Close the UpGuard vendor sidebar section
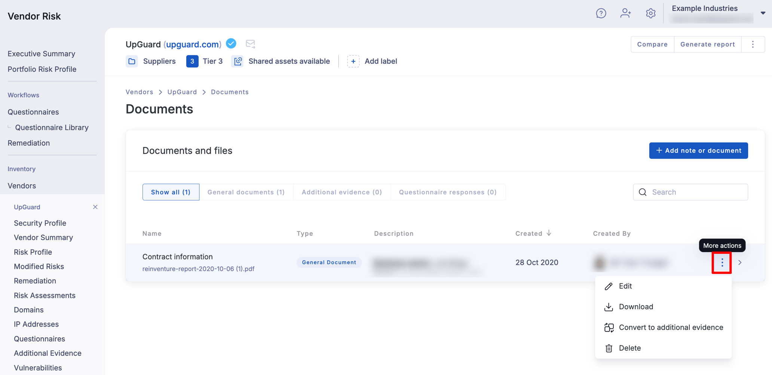Image resolution: width=772 pixels, height=375 pixels. (x=95, y=207)
